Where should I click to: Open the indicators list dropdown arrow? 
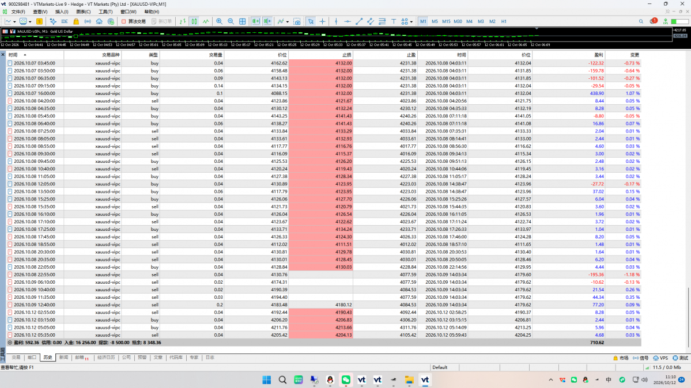[x=288, y=21]
